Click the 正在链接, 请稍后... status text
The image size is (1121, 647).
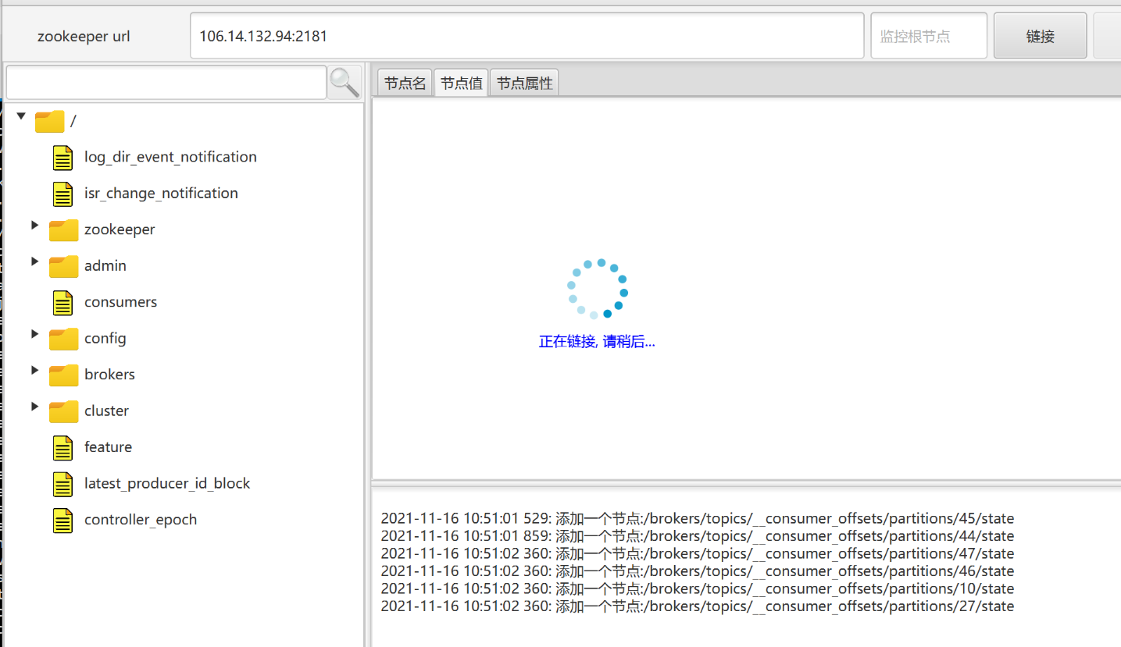click(597, 342)
